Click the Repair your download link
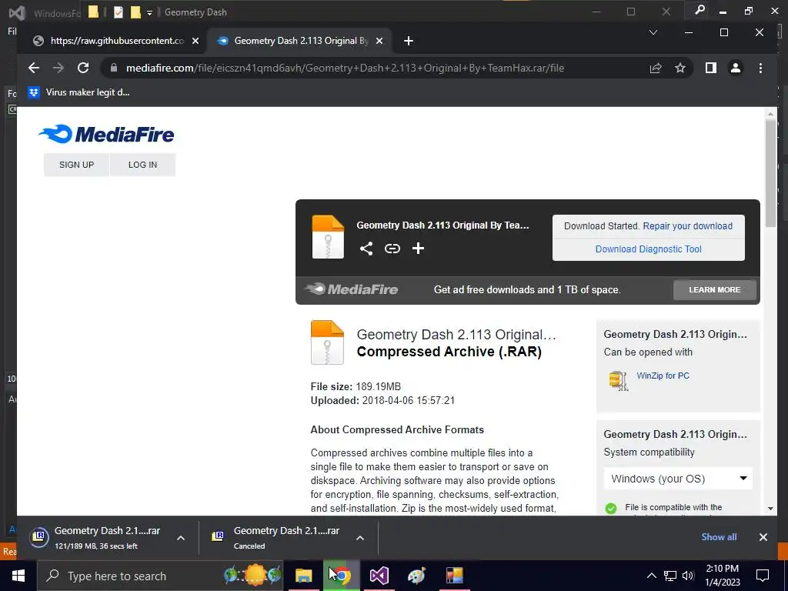Screen dimensions: 788x591 [x=687, y=226]
